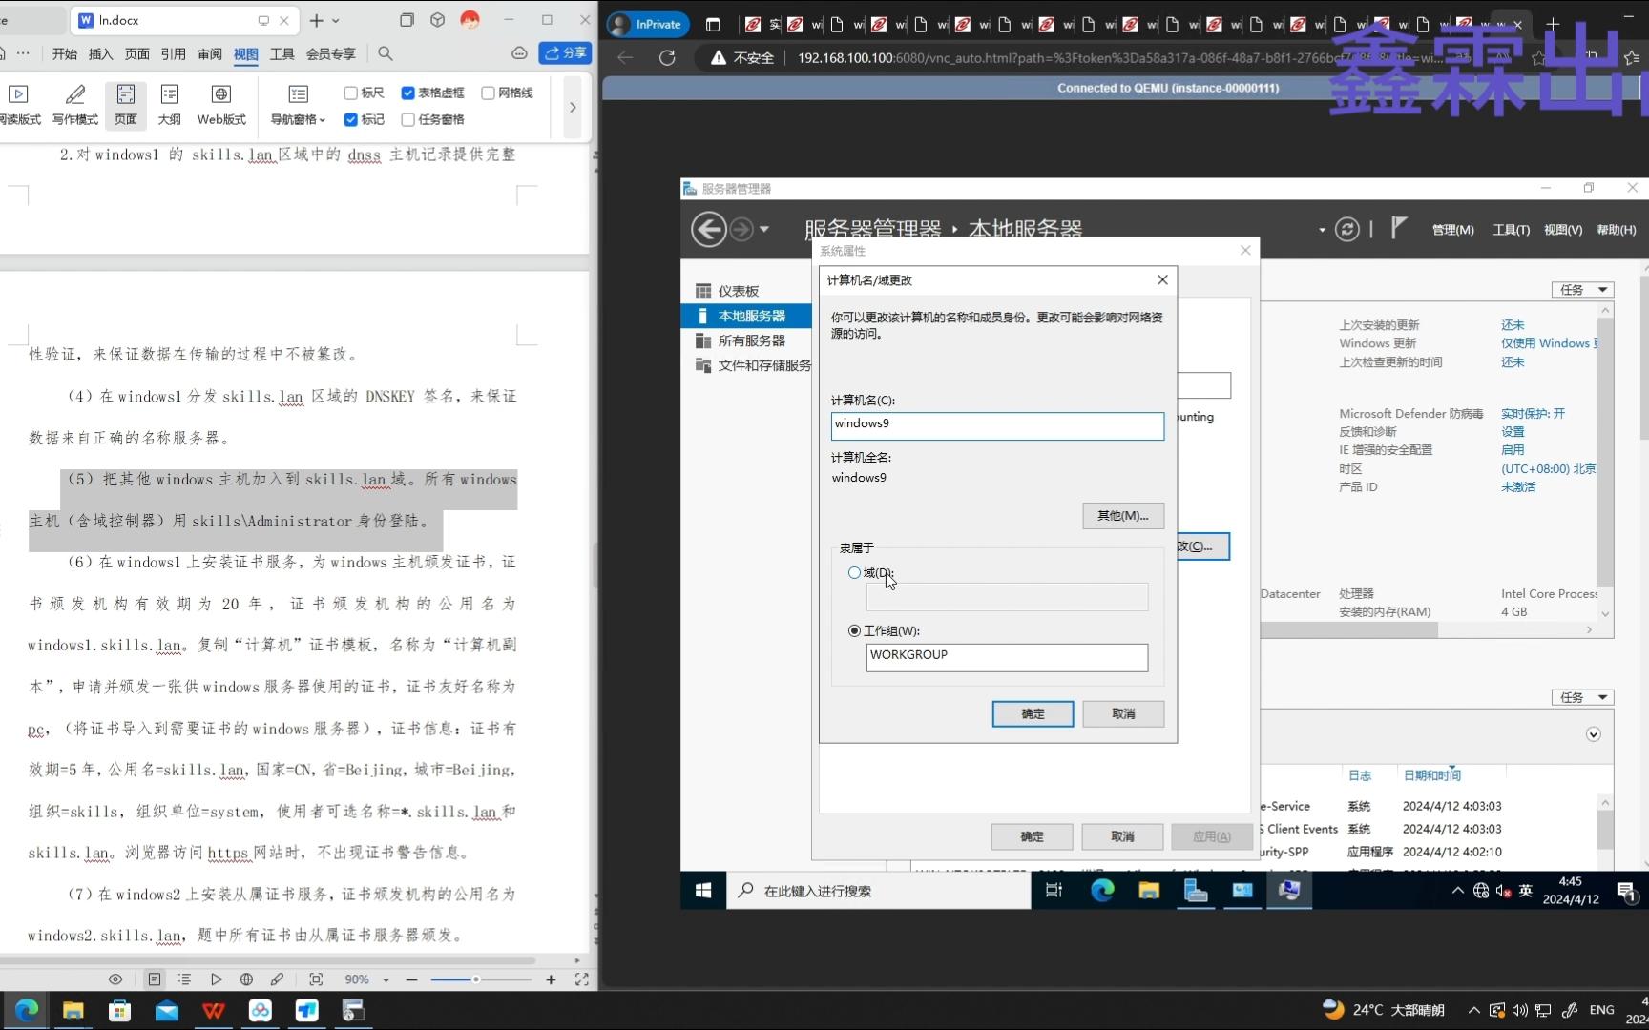Open Edge in the VM taskbar
The height and width of the screenshot is (1030, 1649).
(x=1102, y=890)
